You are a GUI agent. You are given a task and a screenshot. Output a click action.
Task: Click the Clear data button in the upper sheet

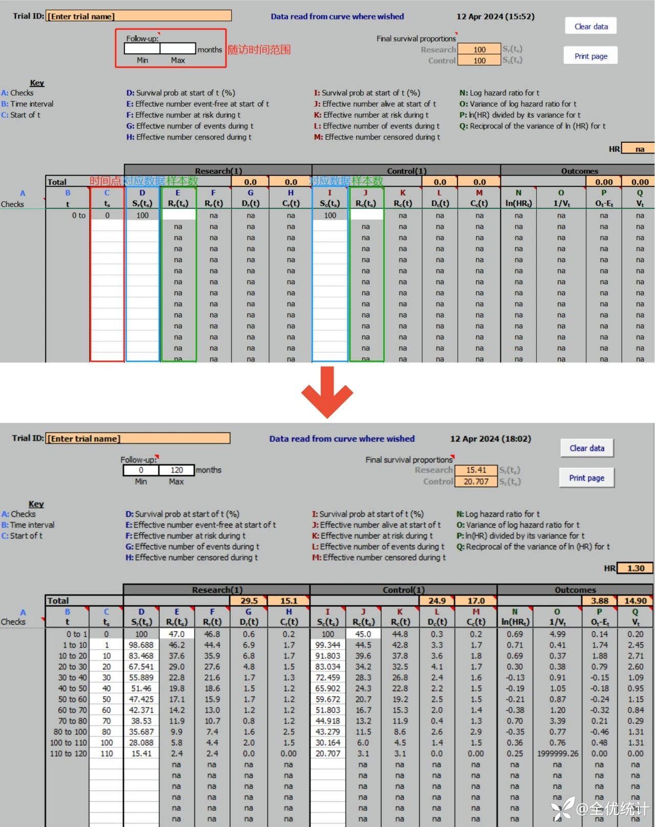(x=591, y=26)
